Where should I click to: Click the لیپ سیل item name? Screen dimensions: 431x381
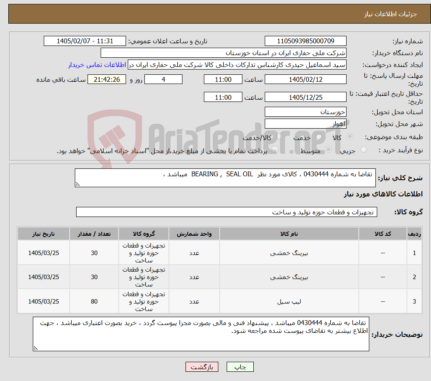point(289,302)
